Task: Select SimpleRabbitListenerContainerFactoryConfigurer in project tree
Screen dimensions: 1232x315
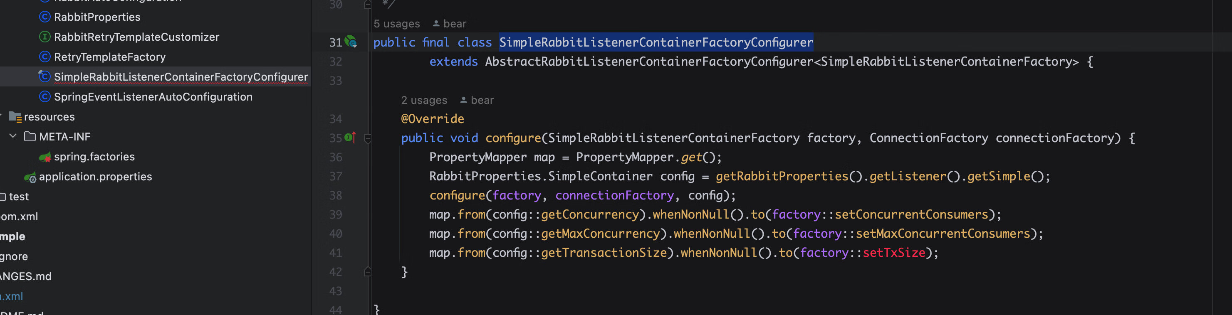Action: coord(181,77)
